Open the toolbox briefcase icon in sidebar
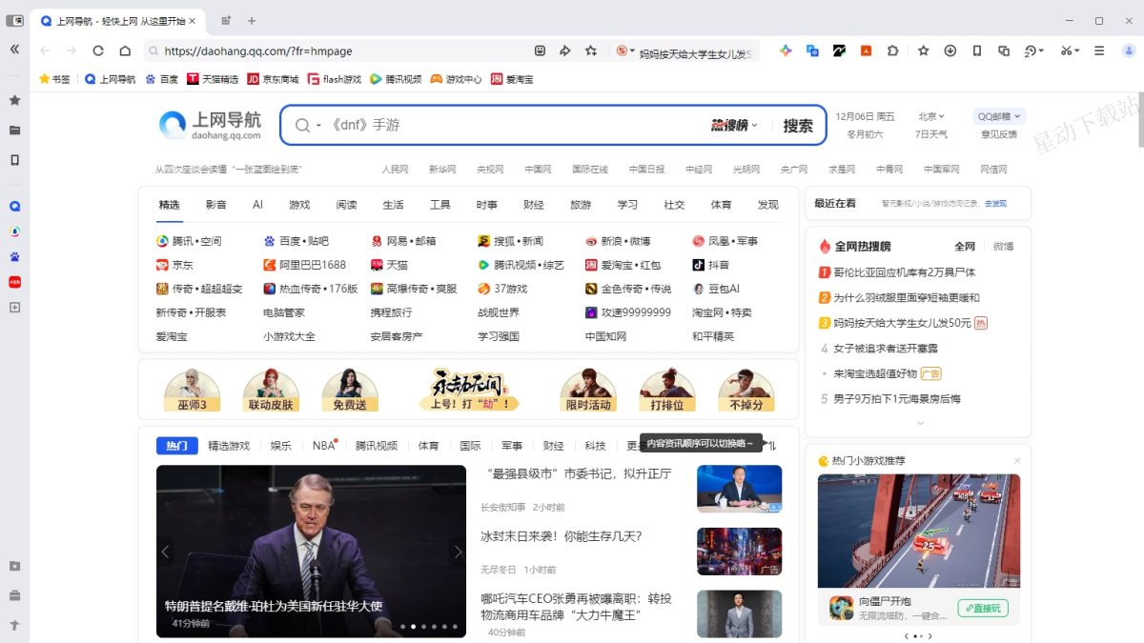The image size is (1144, 643). tap(14, 596)
